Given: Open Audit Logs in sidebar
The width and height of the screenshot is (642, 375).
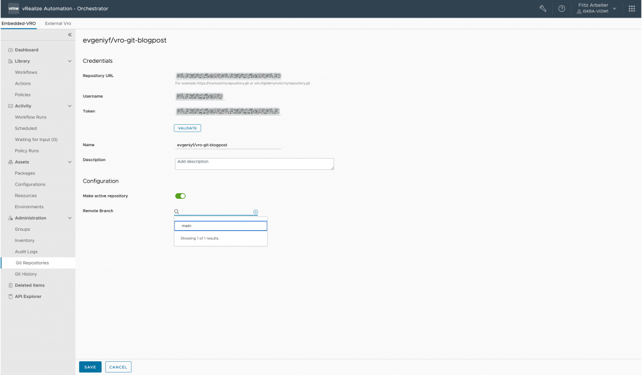Looking at the screenshot, I should (x=26, y=251).
